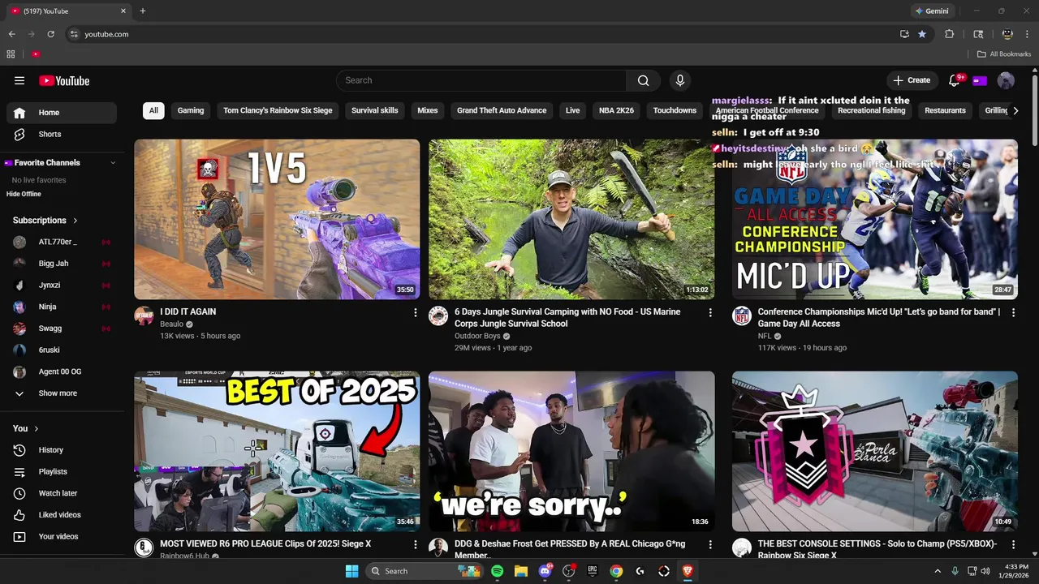Viewport: 1039px width, 584px height.
Task: Select Tom Clancy's Rainbow Six Siege chip
Action: coord(278,110)
